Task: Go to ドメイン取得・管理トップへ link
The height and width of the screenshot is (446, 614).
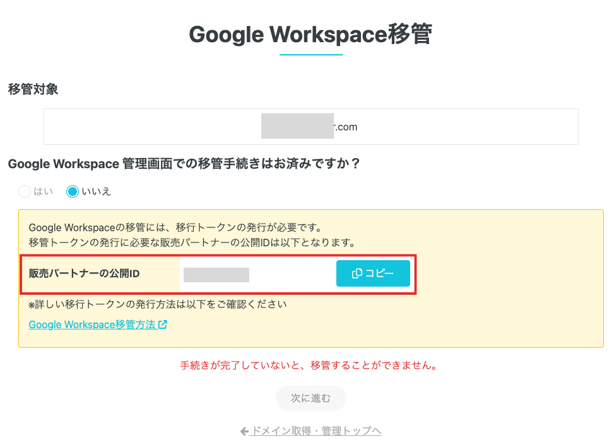Action: 310,431
